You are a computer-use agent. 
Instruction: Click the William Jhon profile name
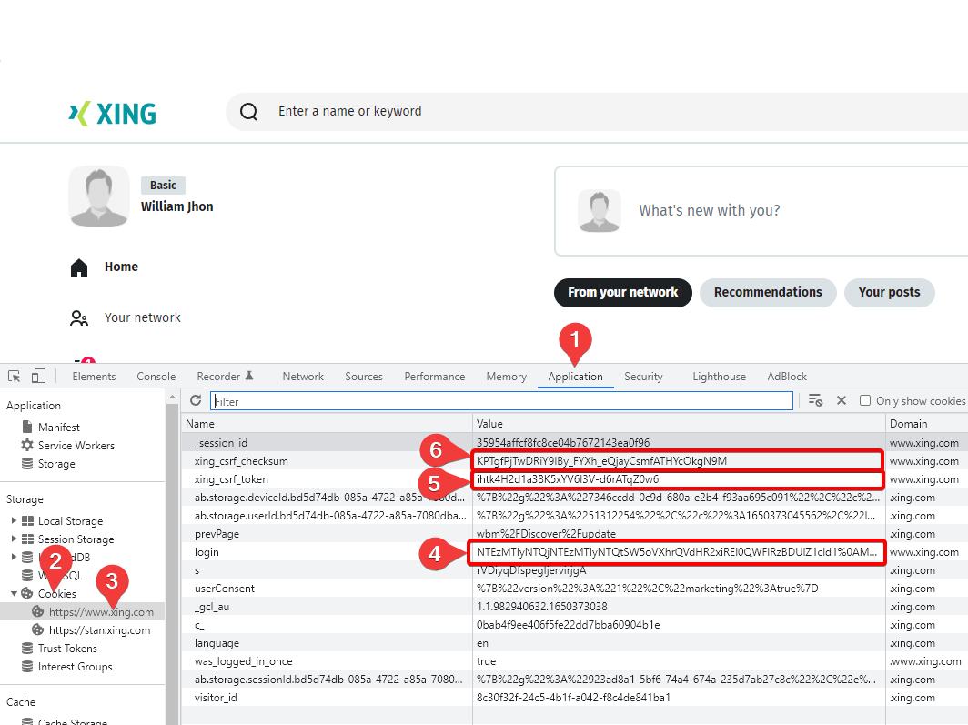[x=177, y=206]
